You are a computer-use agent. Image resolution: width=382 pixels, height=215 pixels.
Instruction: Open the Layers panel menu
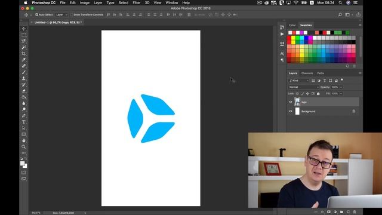(x=360, y=73)
